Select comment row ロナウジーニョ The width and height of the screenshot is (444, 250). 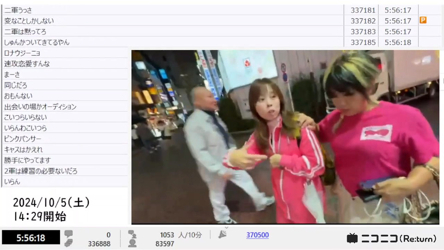[65, 53]
